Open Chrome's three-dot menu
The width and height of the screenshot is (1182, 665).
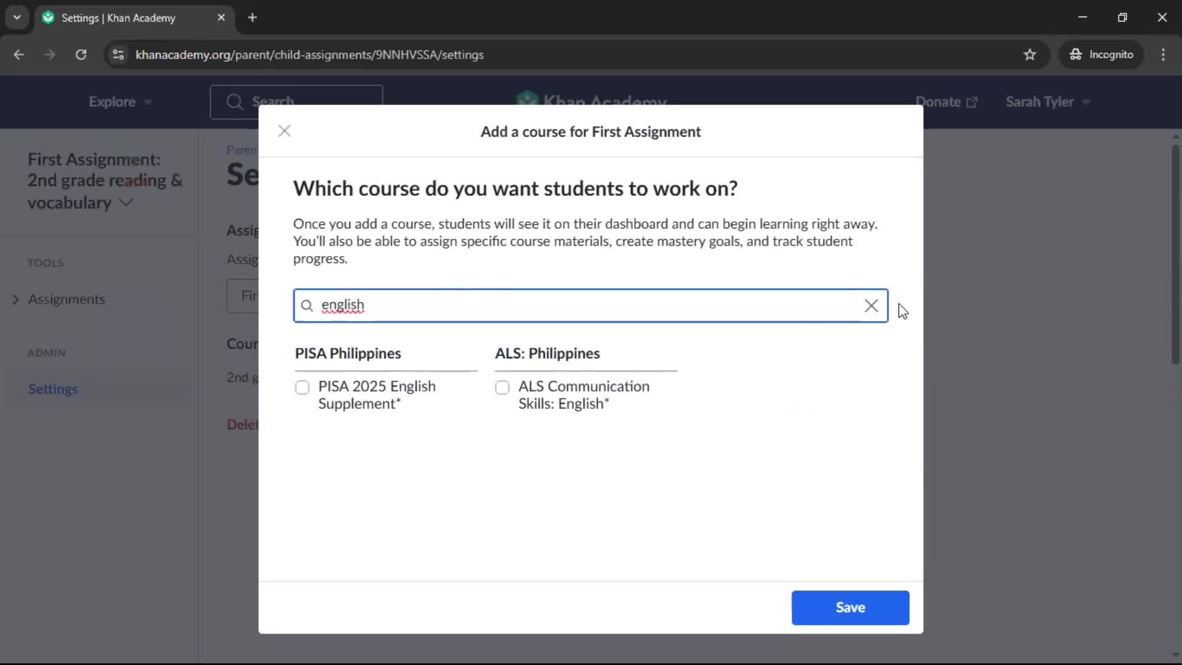coord(1163,54)
